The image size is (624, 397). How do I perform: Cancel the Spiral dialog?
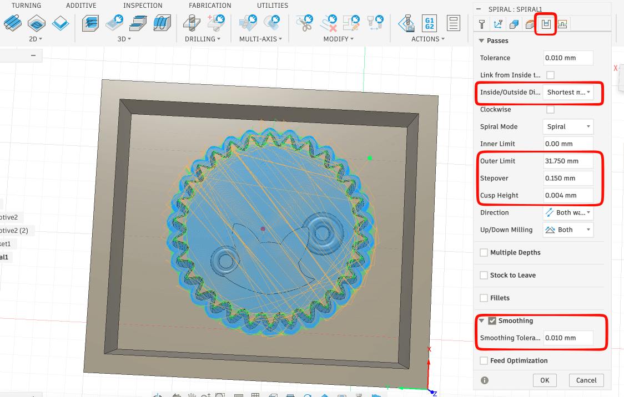(x=586, y=380)
